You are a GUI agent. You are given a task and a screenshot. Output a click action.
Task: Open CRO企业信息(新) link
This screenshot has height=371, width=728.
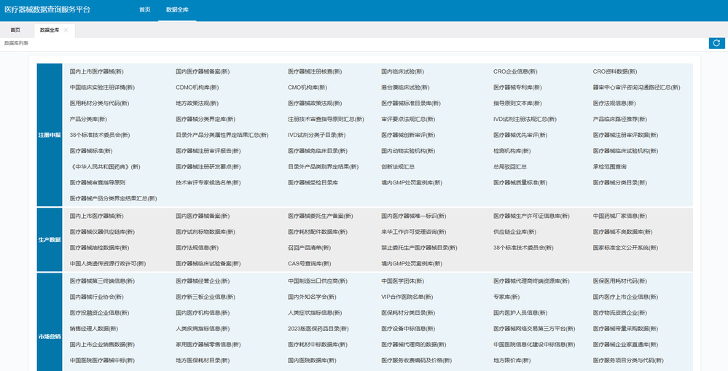[515, 71]
